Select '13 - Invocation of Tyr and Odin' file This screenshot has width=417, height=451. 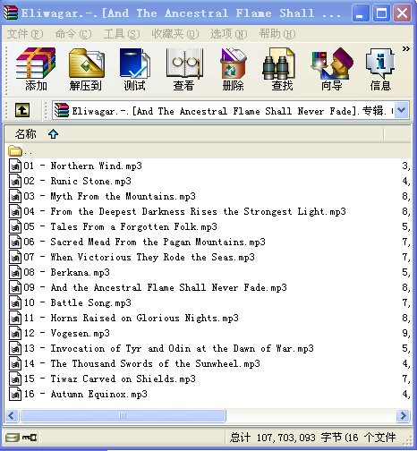161,348
